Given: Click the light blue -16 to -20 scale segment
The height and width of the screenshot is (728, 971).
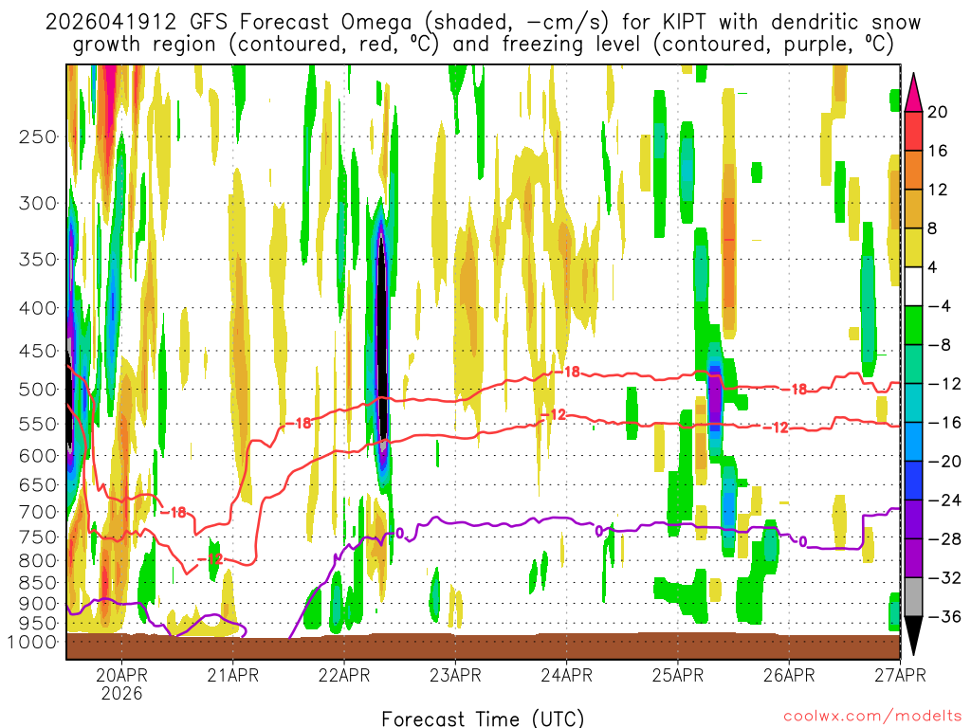Looking at the screenshot, I should click(x=913, y=442).
